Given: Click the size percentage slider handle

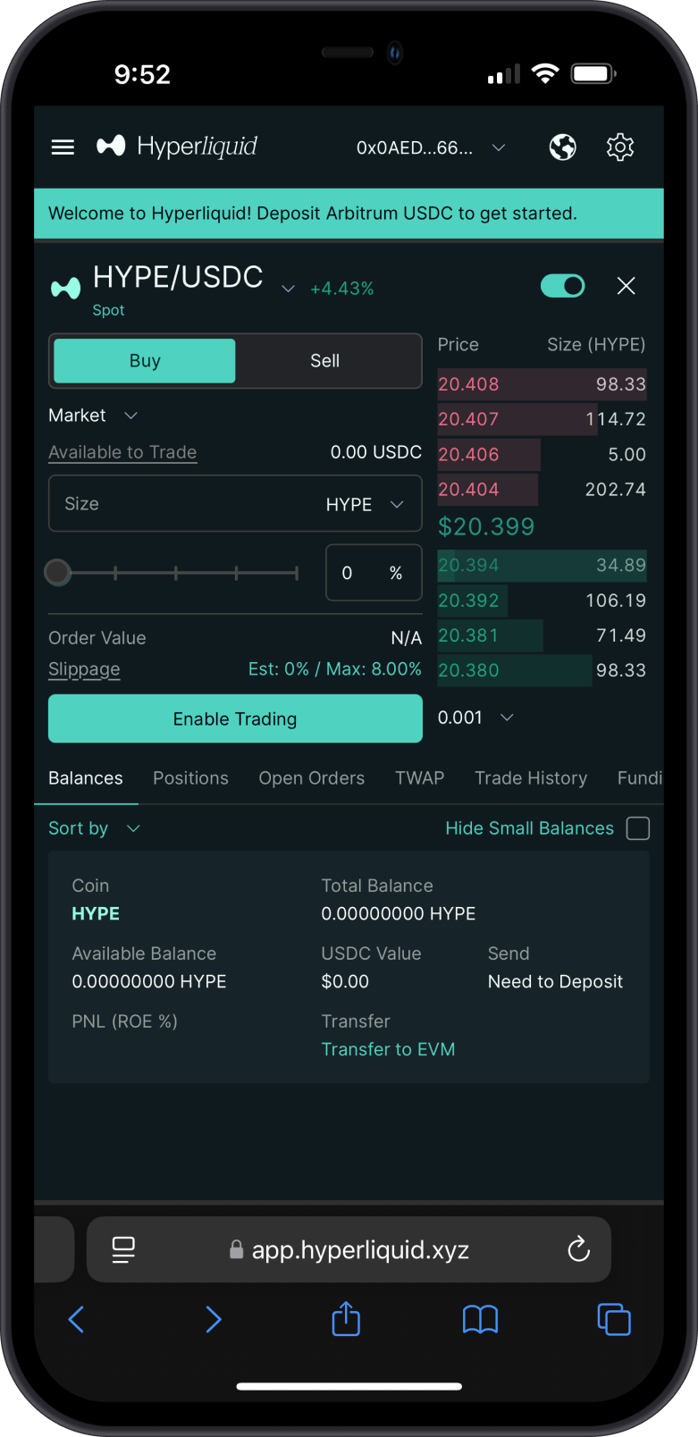Looking at the screenshot, I should (58, 573).
